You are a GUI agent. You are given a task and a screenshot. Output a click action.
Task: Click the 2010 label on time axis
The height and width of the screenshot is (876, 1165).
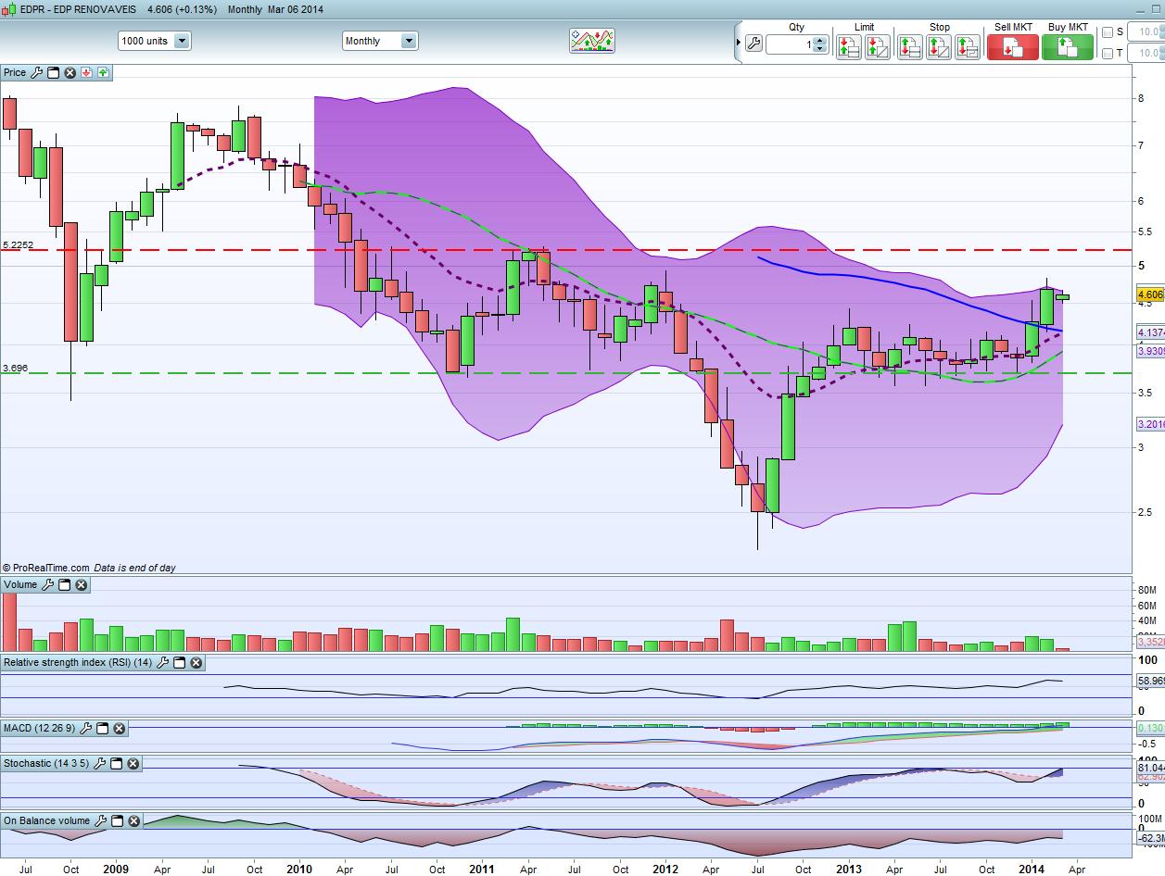(298, 869)
